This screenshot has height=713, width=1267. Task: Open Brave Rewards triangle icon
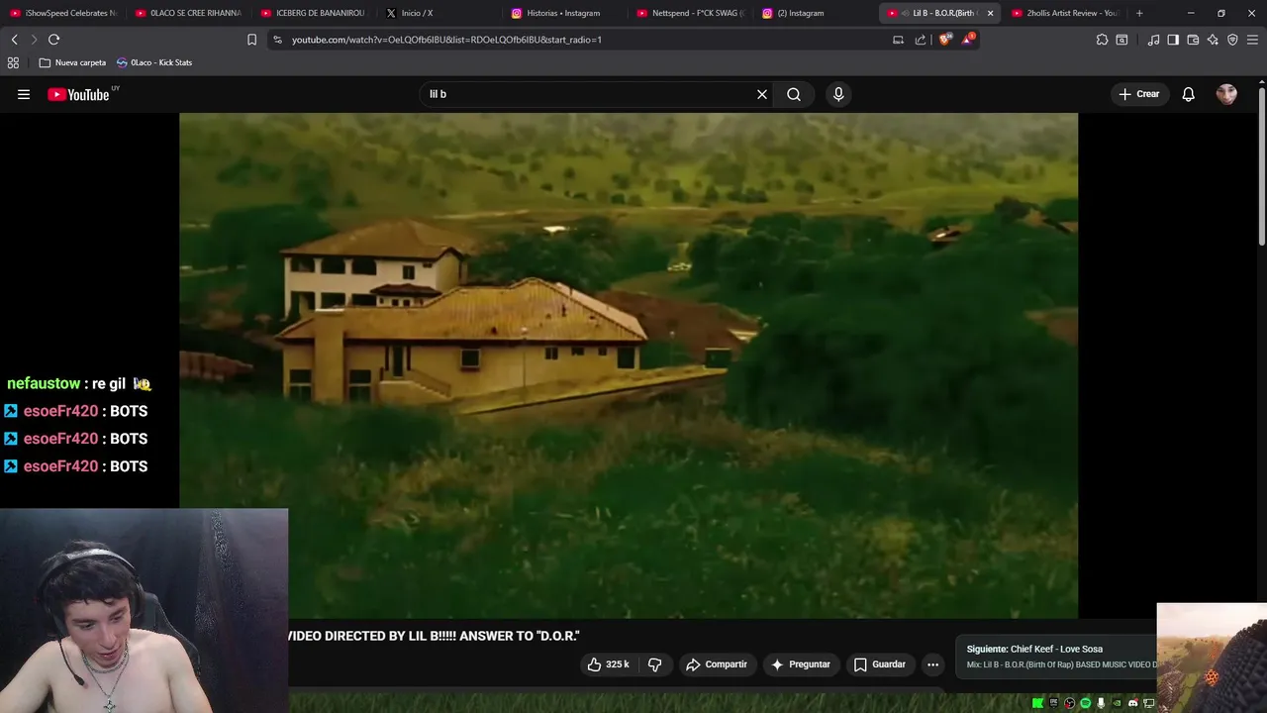pyautogui.click(x=967, y=40)
